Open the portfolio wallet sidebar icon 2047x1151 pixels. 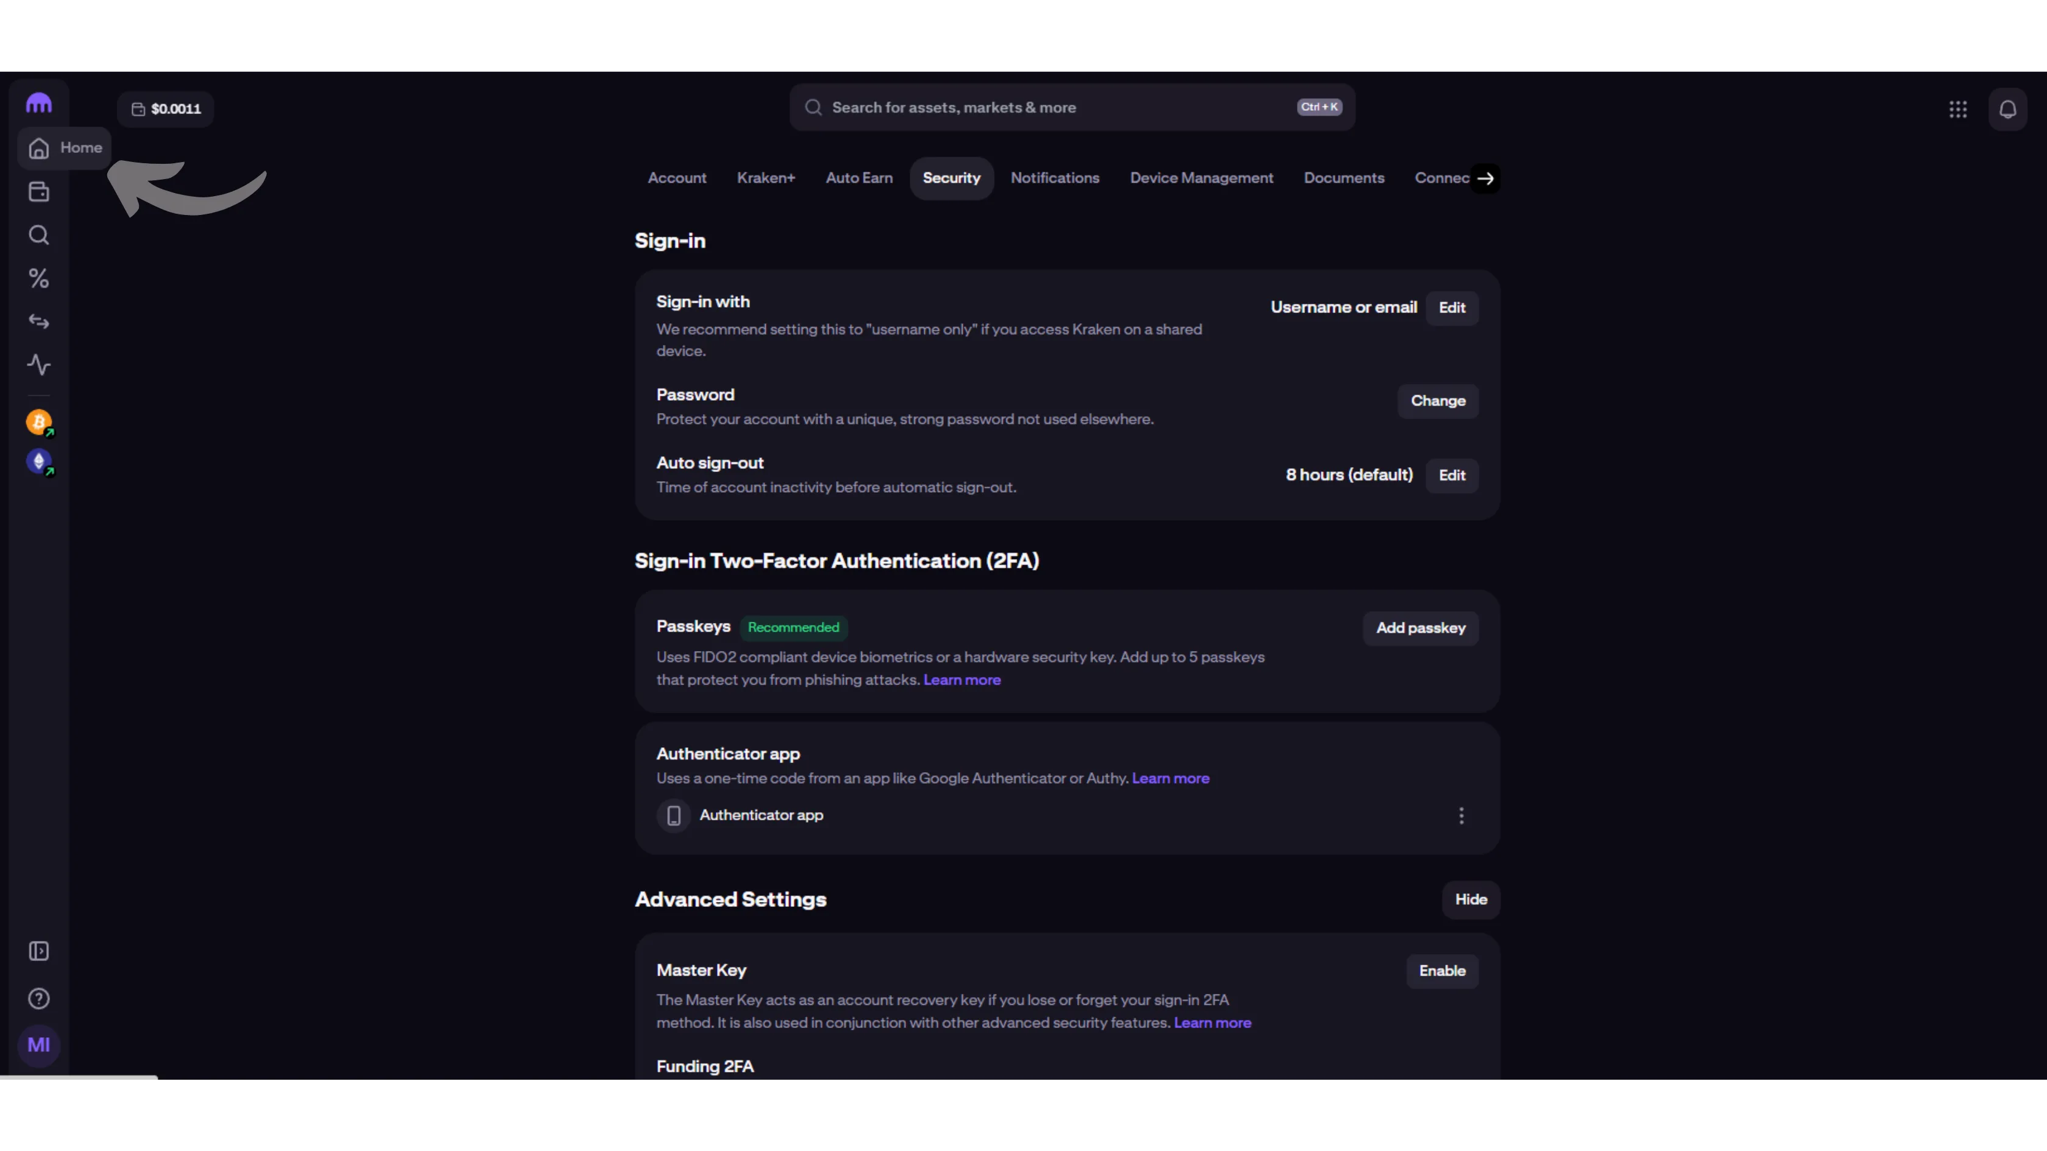click(38, 191)
